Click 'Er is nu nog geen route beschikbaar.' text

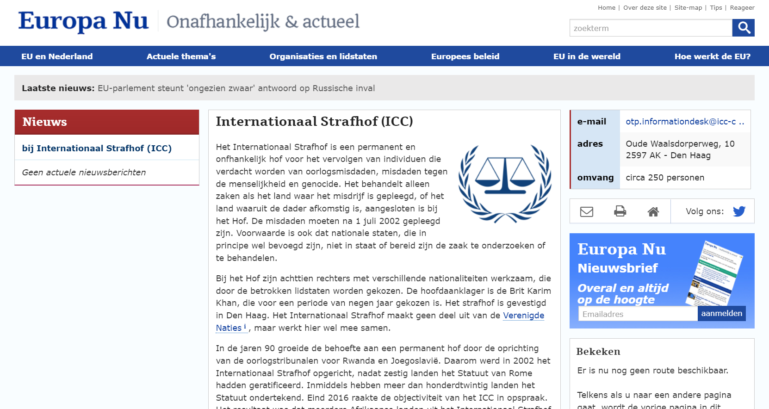[652, 370]
